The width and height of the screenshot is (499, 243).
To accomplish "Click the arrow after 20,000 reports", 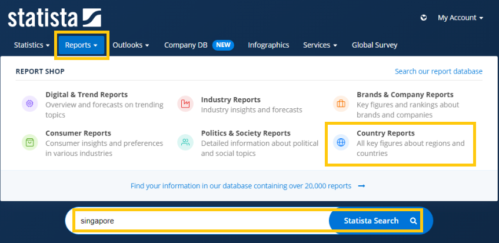I will tap(361, 186).
